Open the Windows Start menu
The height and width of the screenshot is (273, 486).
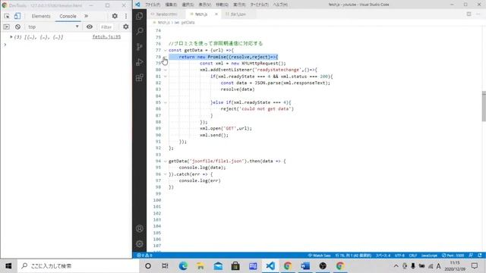8,266
